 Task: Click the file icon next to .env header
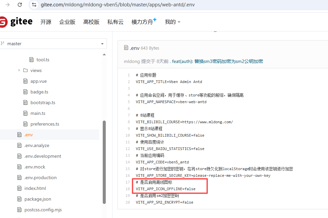pyautogui.click(x=126, y=48)
